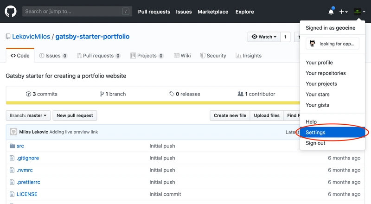Click the GitHub Octocat logo
Screen dimensions: 371x204
click(x=11, y=12)
